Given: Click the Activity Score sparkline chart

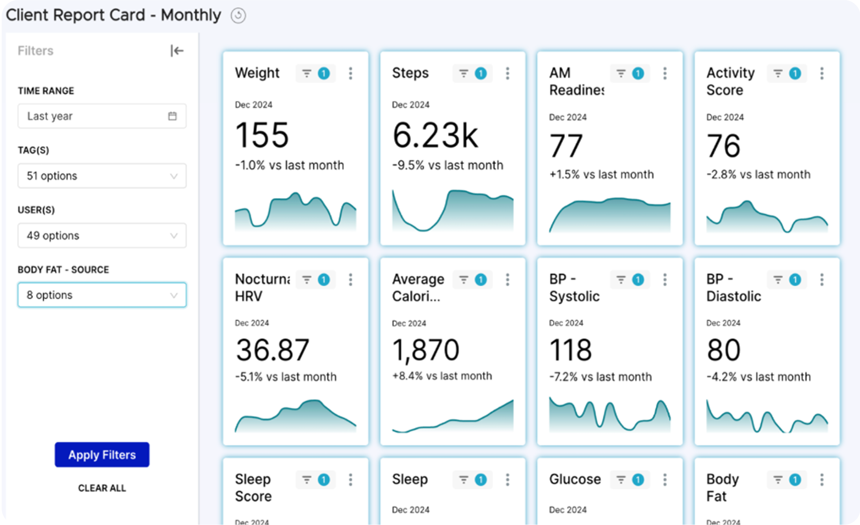Looking at the screenshot, I should click(767, 216).
